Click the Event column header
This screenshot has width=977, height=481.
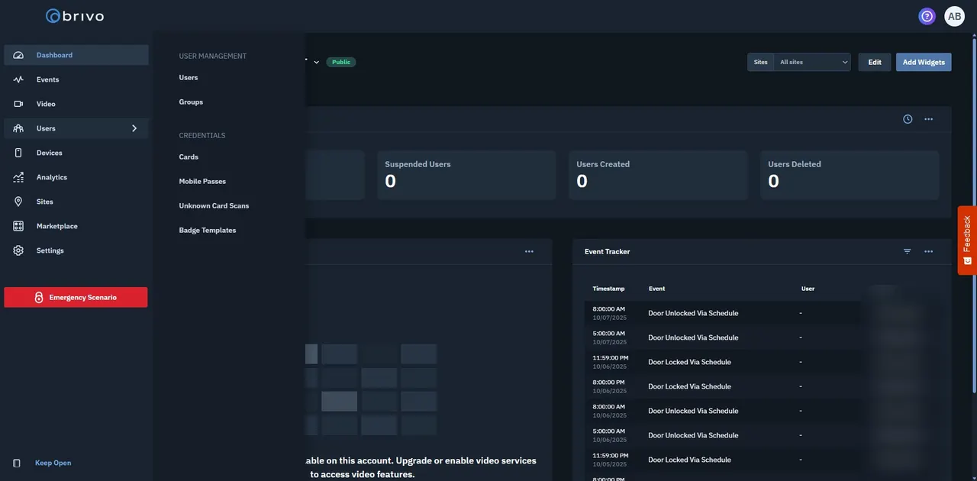(x=656, y=289)
